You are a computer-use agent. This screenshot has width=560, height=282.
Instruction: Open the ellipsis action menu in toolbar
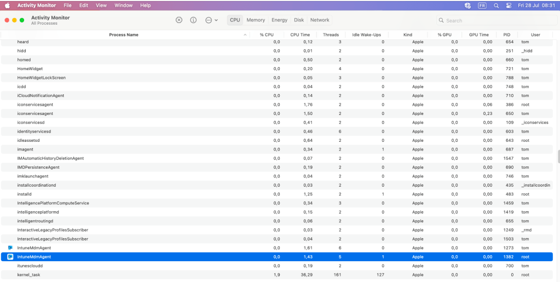(211, 20)
